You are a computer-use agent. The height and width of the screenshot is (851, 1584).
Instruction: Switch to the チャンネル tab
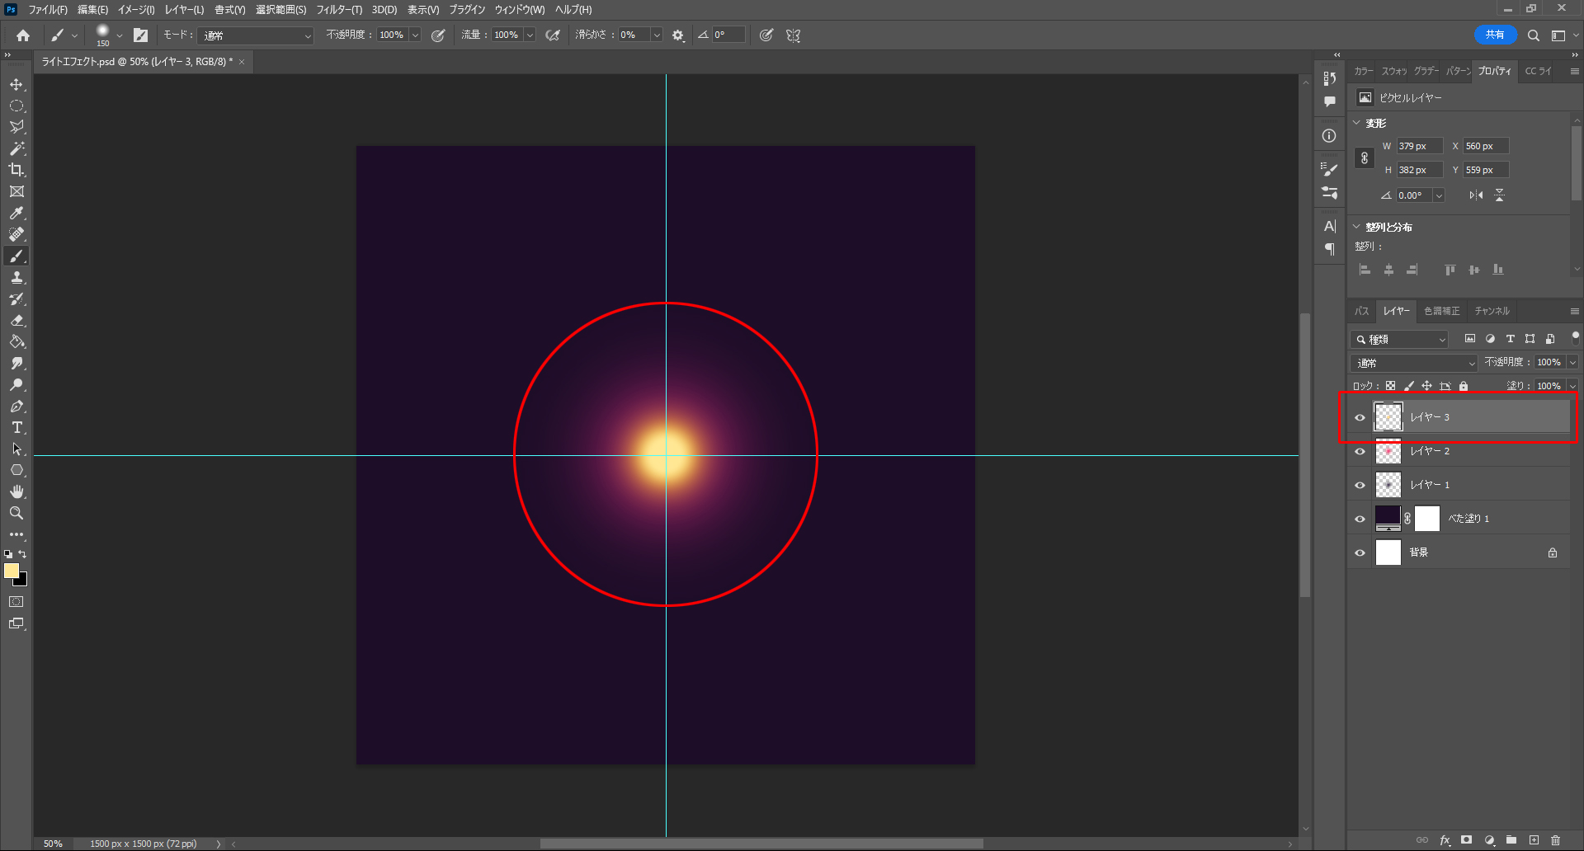pos(1492,311)
